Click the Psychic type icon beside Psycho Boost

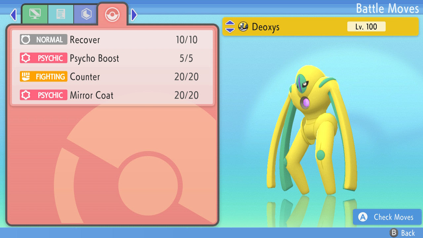(x=43, y=58)
